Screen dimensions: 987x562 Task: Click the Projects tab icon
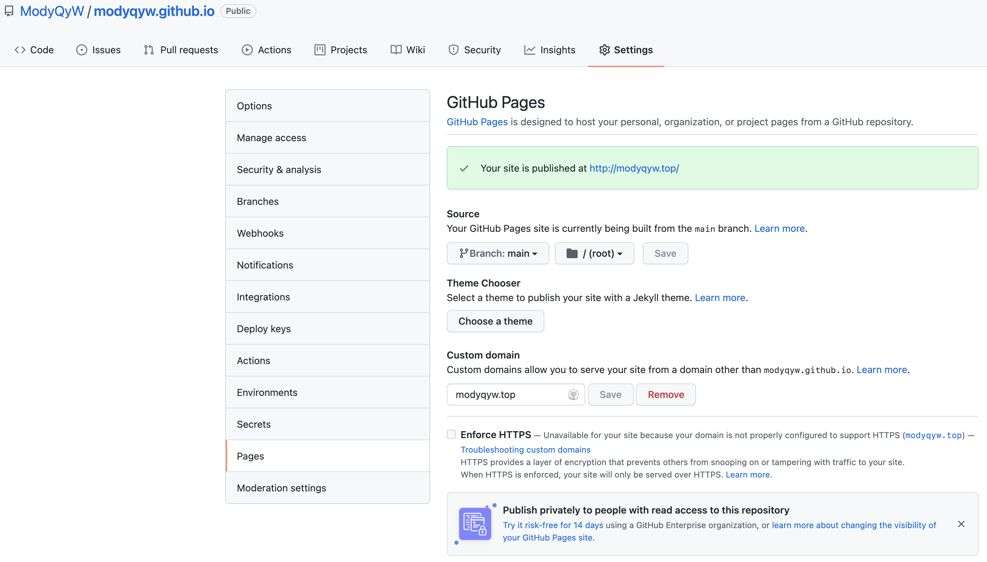319,49
